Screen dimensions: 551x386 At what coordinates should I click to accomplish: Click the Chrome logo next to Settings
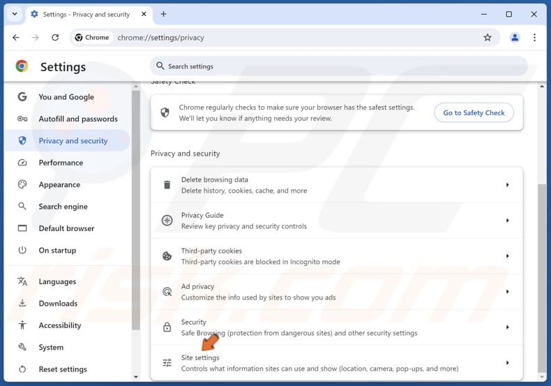coord(22,66)
